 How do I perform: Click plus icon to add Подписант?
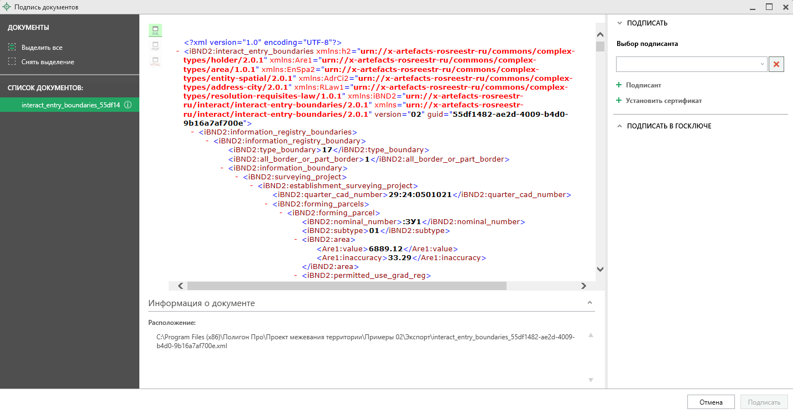coord(619,85)
